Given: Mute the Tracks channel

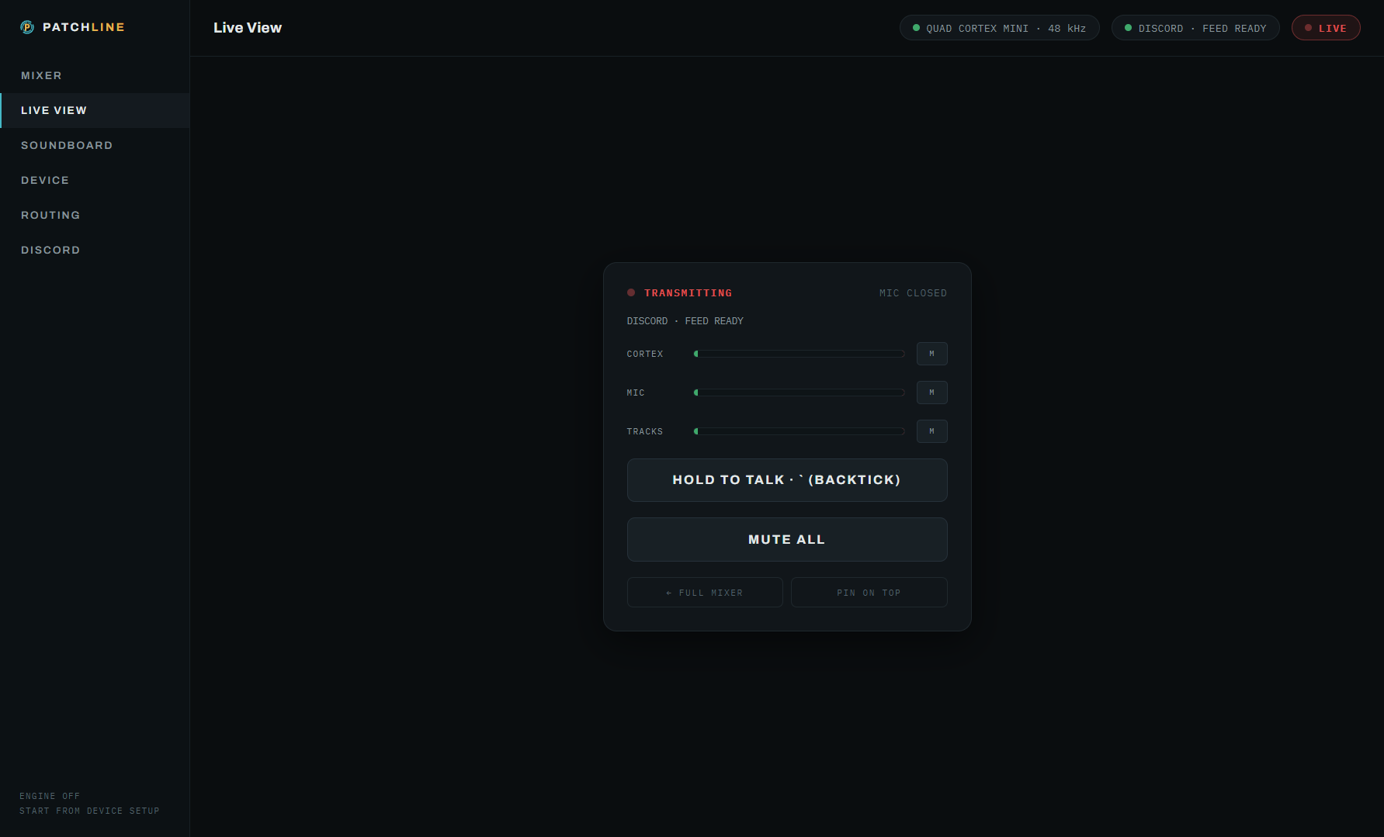Looking at the screenshot, I should point(931,431).
